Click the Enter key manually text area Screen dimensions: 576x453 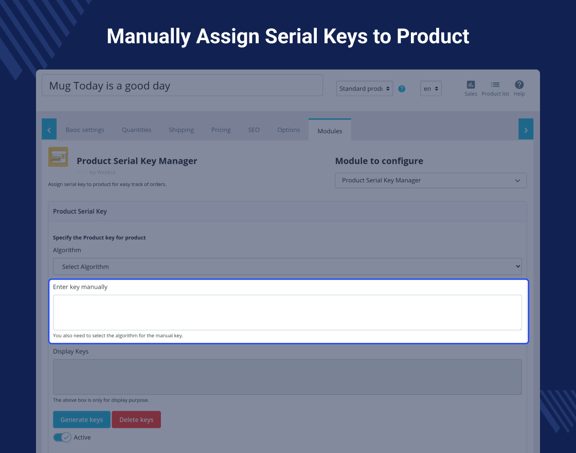coord(287,312)
